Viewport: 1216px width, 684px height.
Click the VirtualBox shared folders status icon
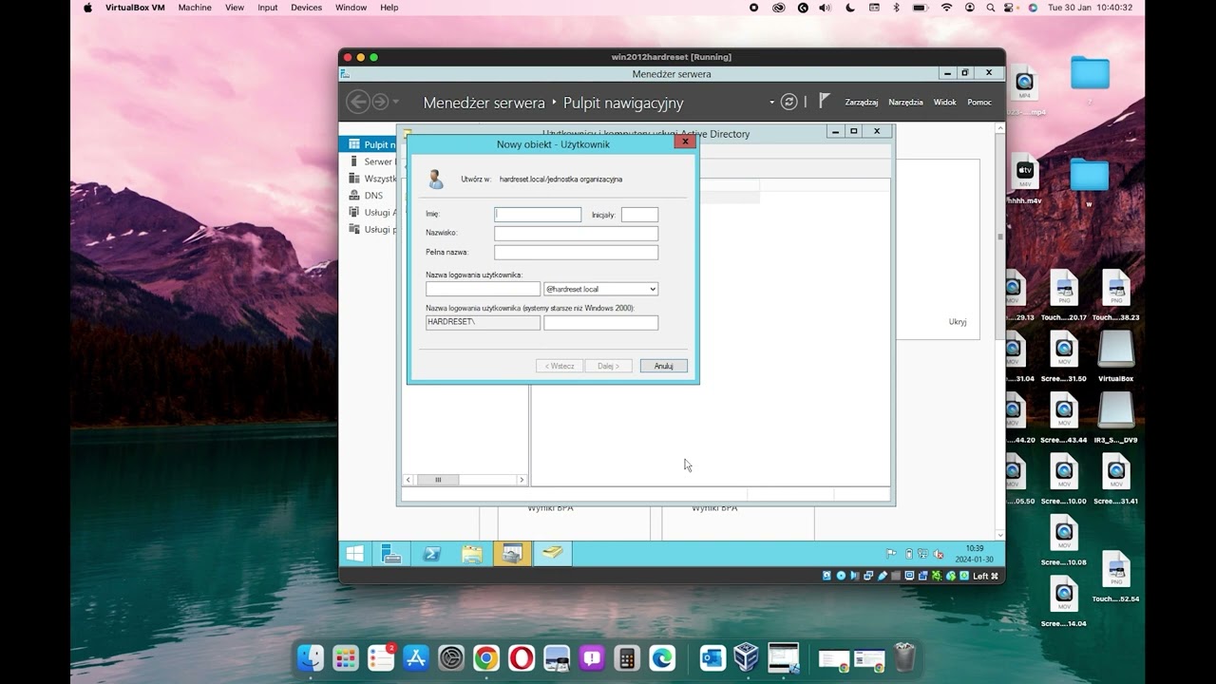click(x=896, y=576)
